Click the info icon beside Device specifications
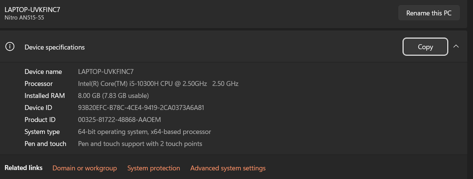The height and width of the screenshot is (179, 473). [x=10, y=47]
